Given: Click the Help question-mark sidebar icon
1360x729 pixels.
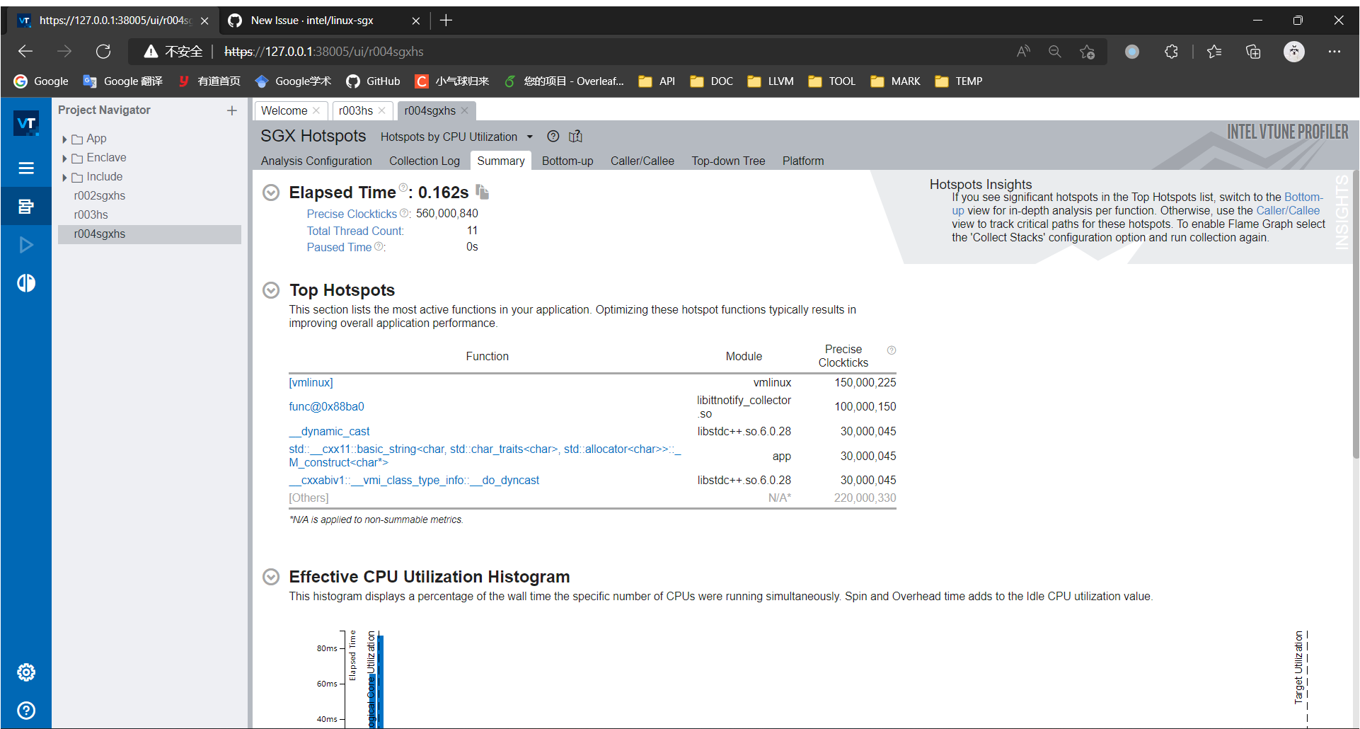Looking at the screenshot, I should (x=26, y=710).
